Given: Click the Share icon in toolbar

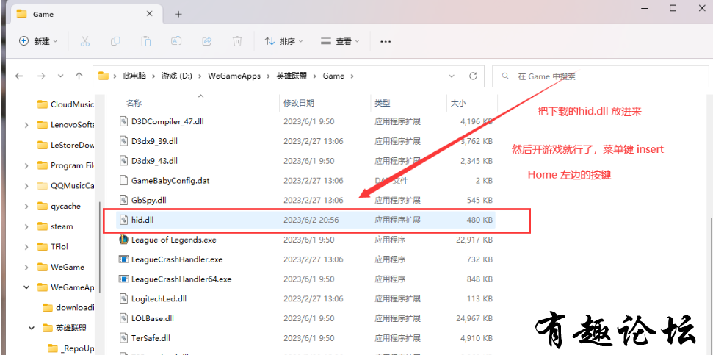Looking at the screenshot, I should (x=207, y=41).
